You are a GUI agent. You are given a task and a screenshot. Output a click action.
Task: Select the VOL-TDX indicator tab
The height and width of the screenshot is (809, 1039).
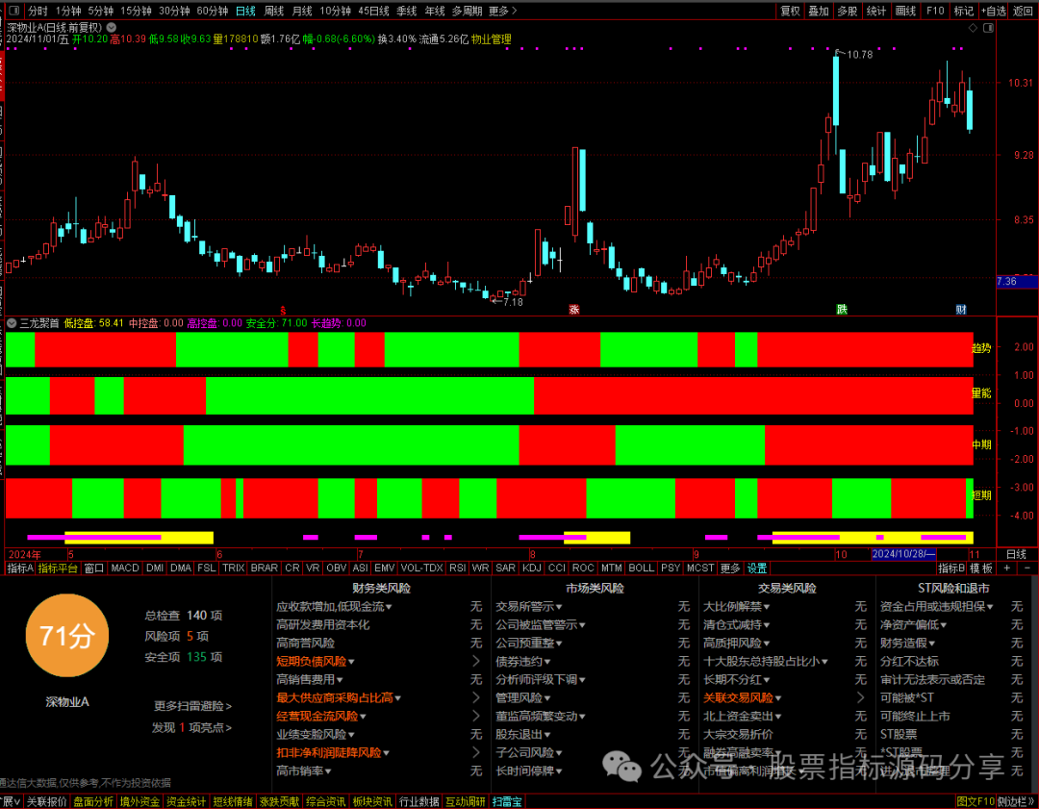pyautogui.click(x=421, y=568)
